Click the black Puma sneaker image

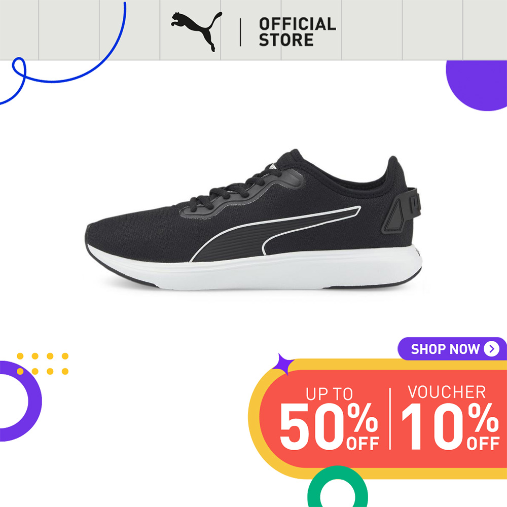pyautogui.click(x=254, y=220)
